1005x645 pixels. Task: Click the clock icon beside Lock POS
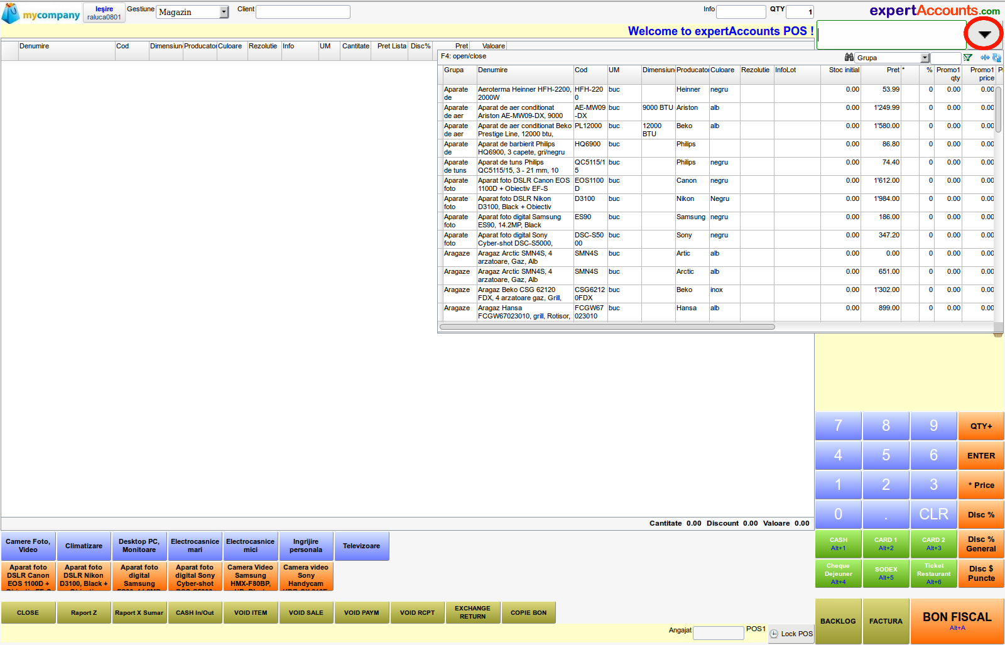coord(774,634)
